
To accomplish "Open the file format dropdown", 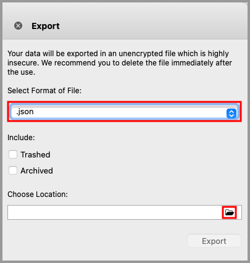I will click(x=124, y=112).
